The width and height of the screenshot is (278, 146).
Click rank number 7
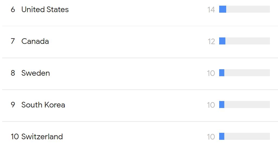pos(13,41)
